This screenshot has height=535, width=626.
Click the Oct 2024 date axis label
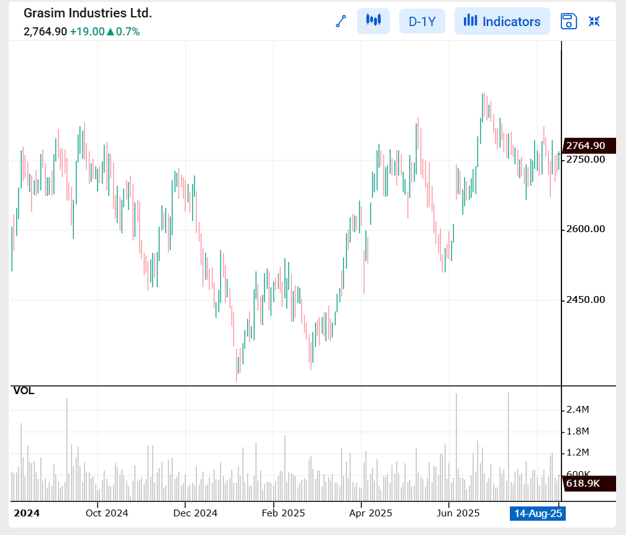coord(107,513)
